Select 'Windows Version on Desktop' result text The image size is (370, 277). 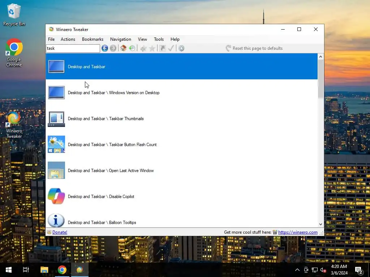[134, 93]
